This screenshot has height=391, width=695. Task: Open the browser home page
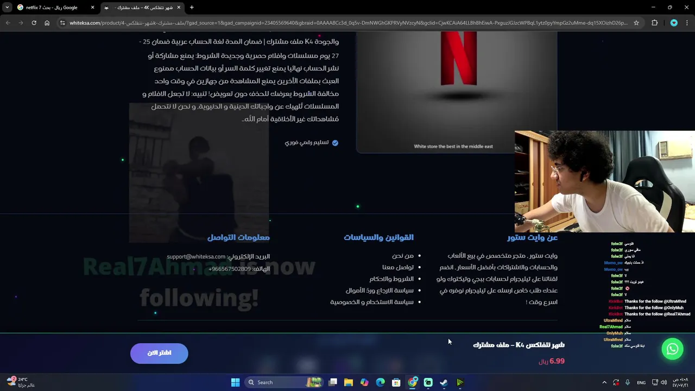[47, 23]
